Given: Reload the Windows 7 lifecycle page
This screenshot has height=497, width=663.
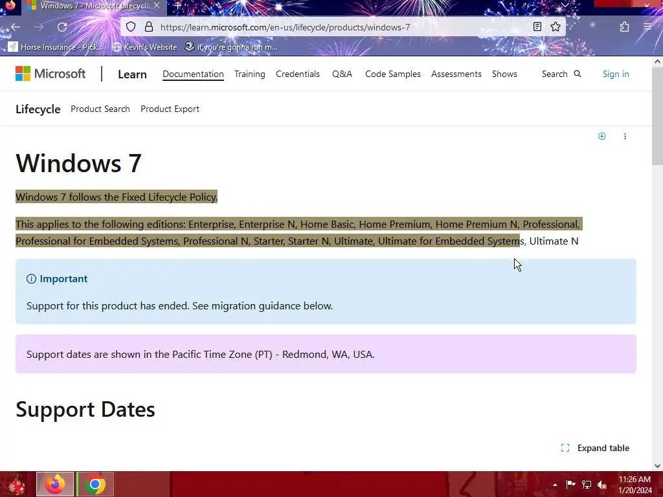Looking at the screenshot, I should (x=62, y=27).
